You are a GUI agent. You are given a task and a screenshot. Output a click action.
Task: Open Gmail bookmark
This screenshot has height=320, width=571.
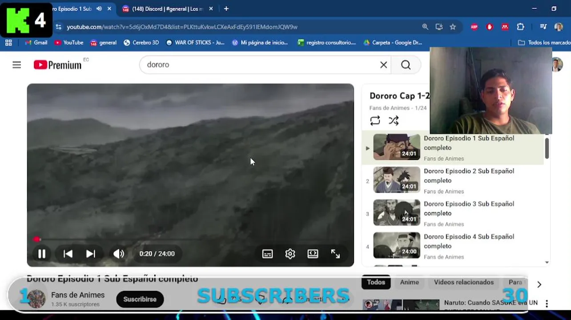click(36, 43)
